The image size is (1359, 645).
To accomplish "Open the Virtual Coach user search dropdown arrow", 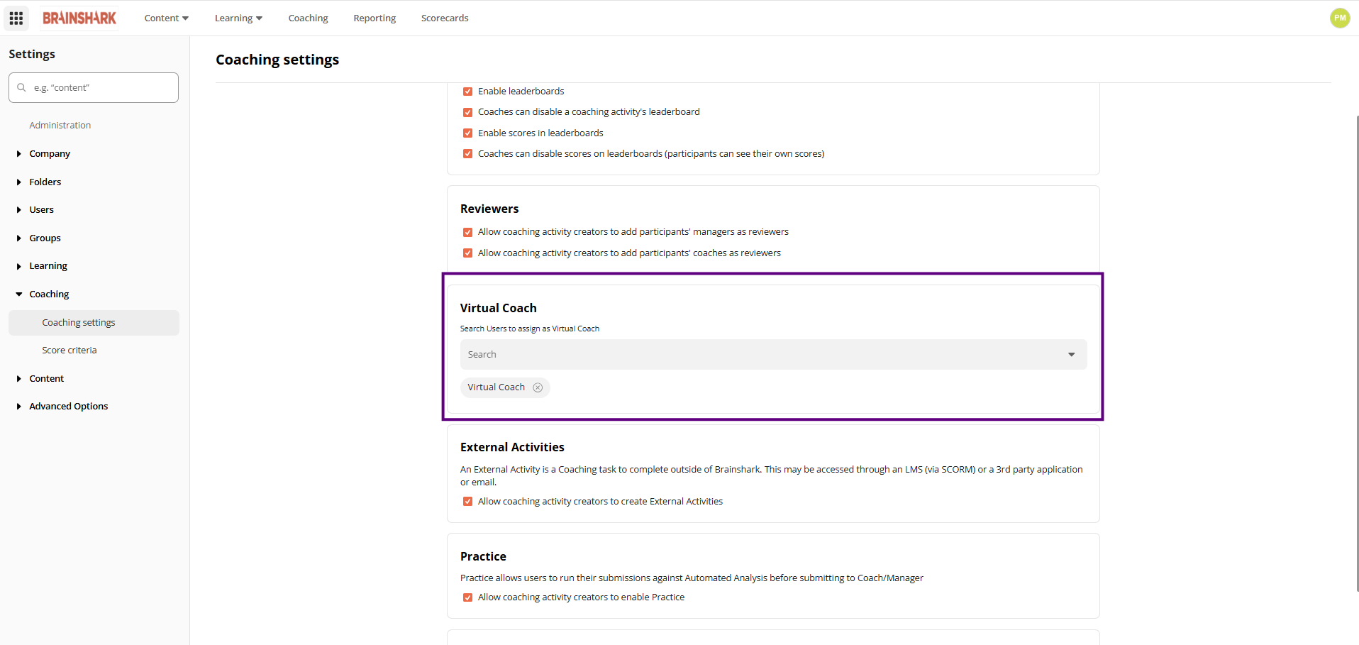I will point(1071,355).
